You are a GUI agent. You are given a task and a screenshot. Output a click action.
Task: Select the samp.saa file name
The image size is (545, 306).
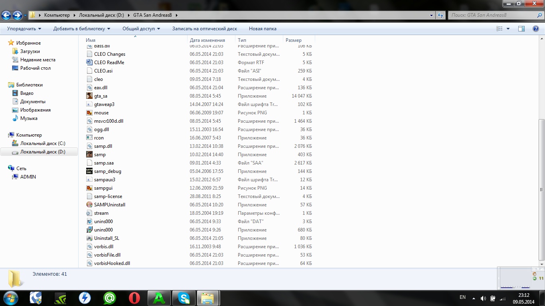point(104,163)
